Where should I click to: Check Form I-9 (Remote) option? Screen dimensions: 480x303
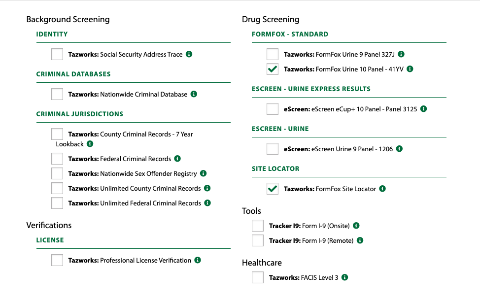[x=258, y=240]
